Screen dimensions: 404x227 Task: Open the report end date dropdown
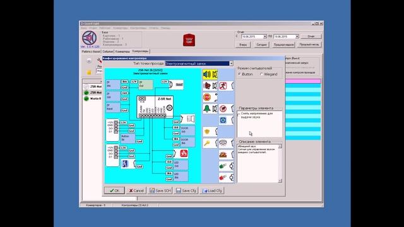[297, 37]
